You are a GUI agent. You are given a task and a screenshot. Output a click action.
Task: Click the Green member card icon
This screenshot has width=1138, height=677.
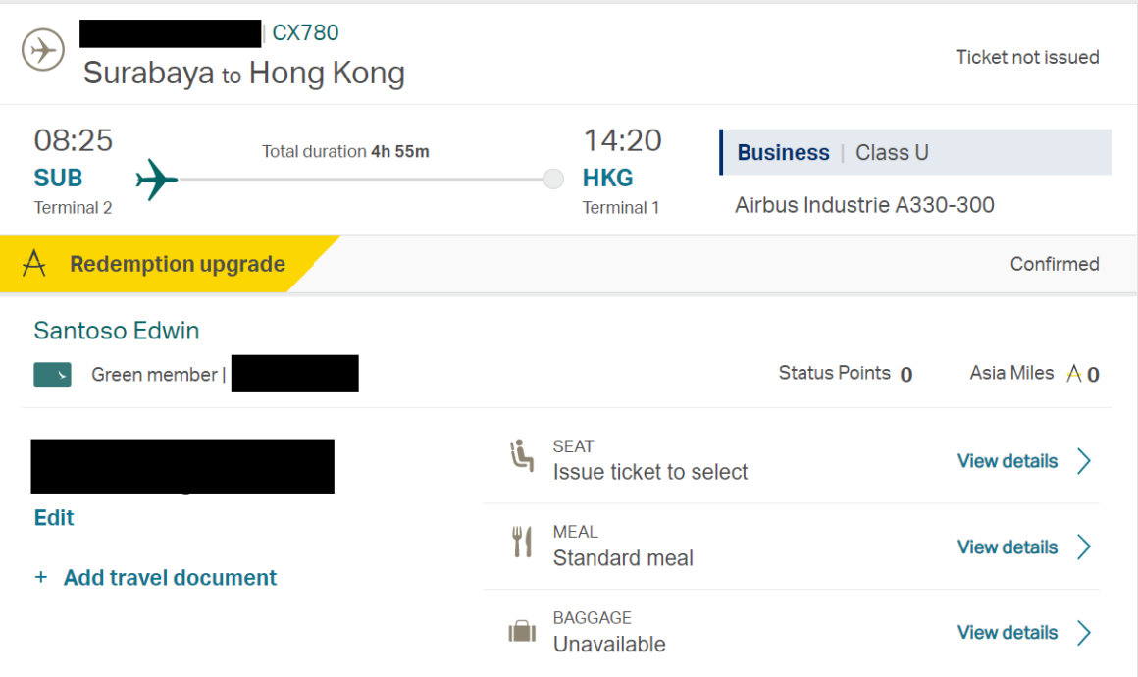click(x=52, y=375)
